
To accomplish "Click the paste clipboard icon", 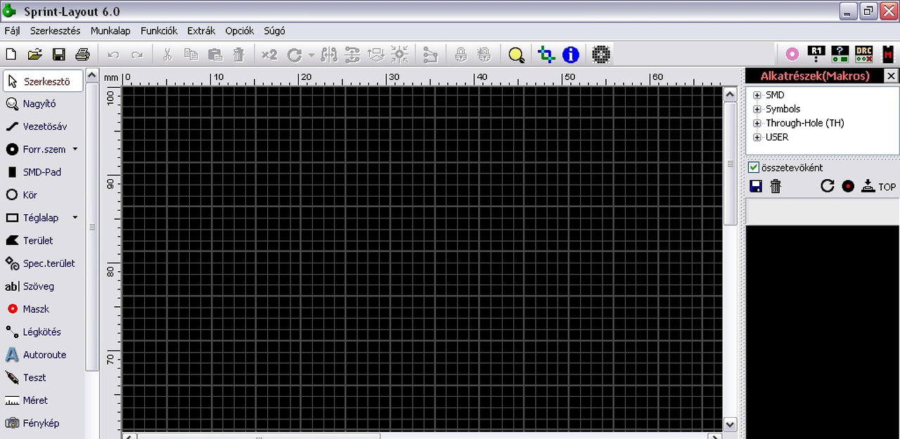I will (x=215, y=54).
